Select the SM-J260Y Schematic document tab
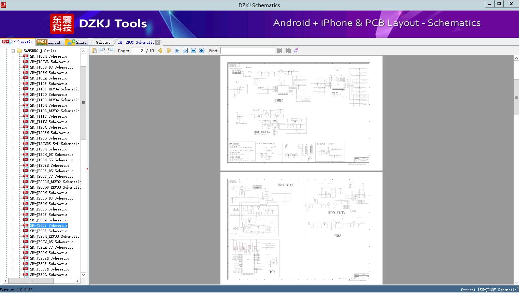519x293 pixels. point(136,42)
